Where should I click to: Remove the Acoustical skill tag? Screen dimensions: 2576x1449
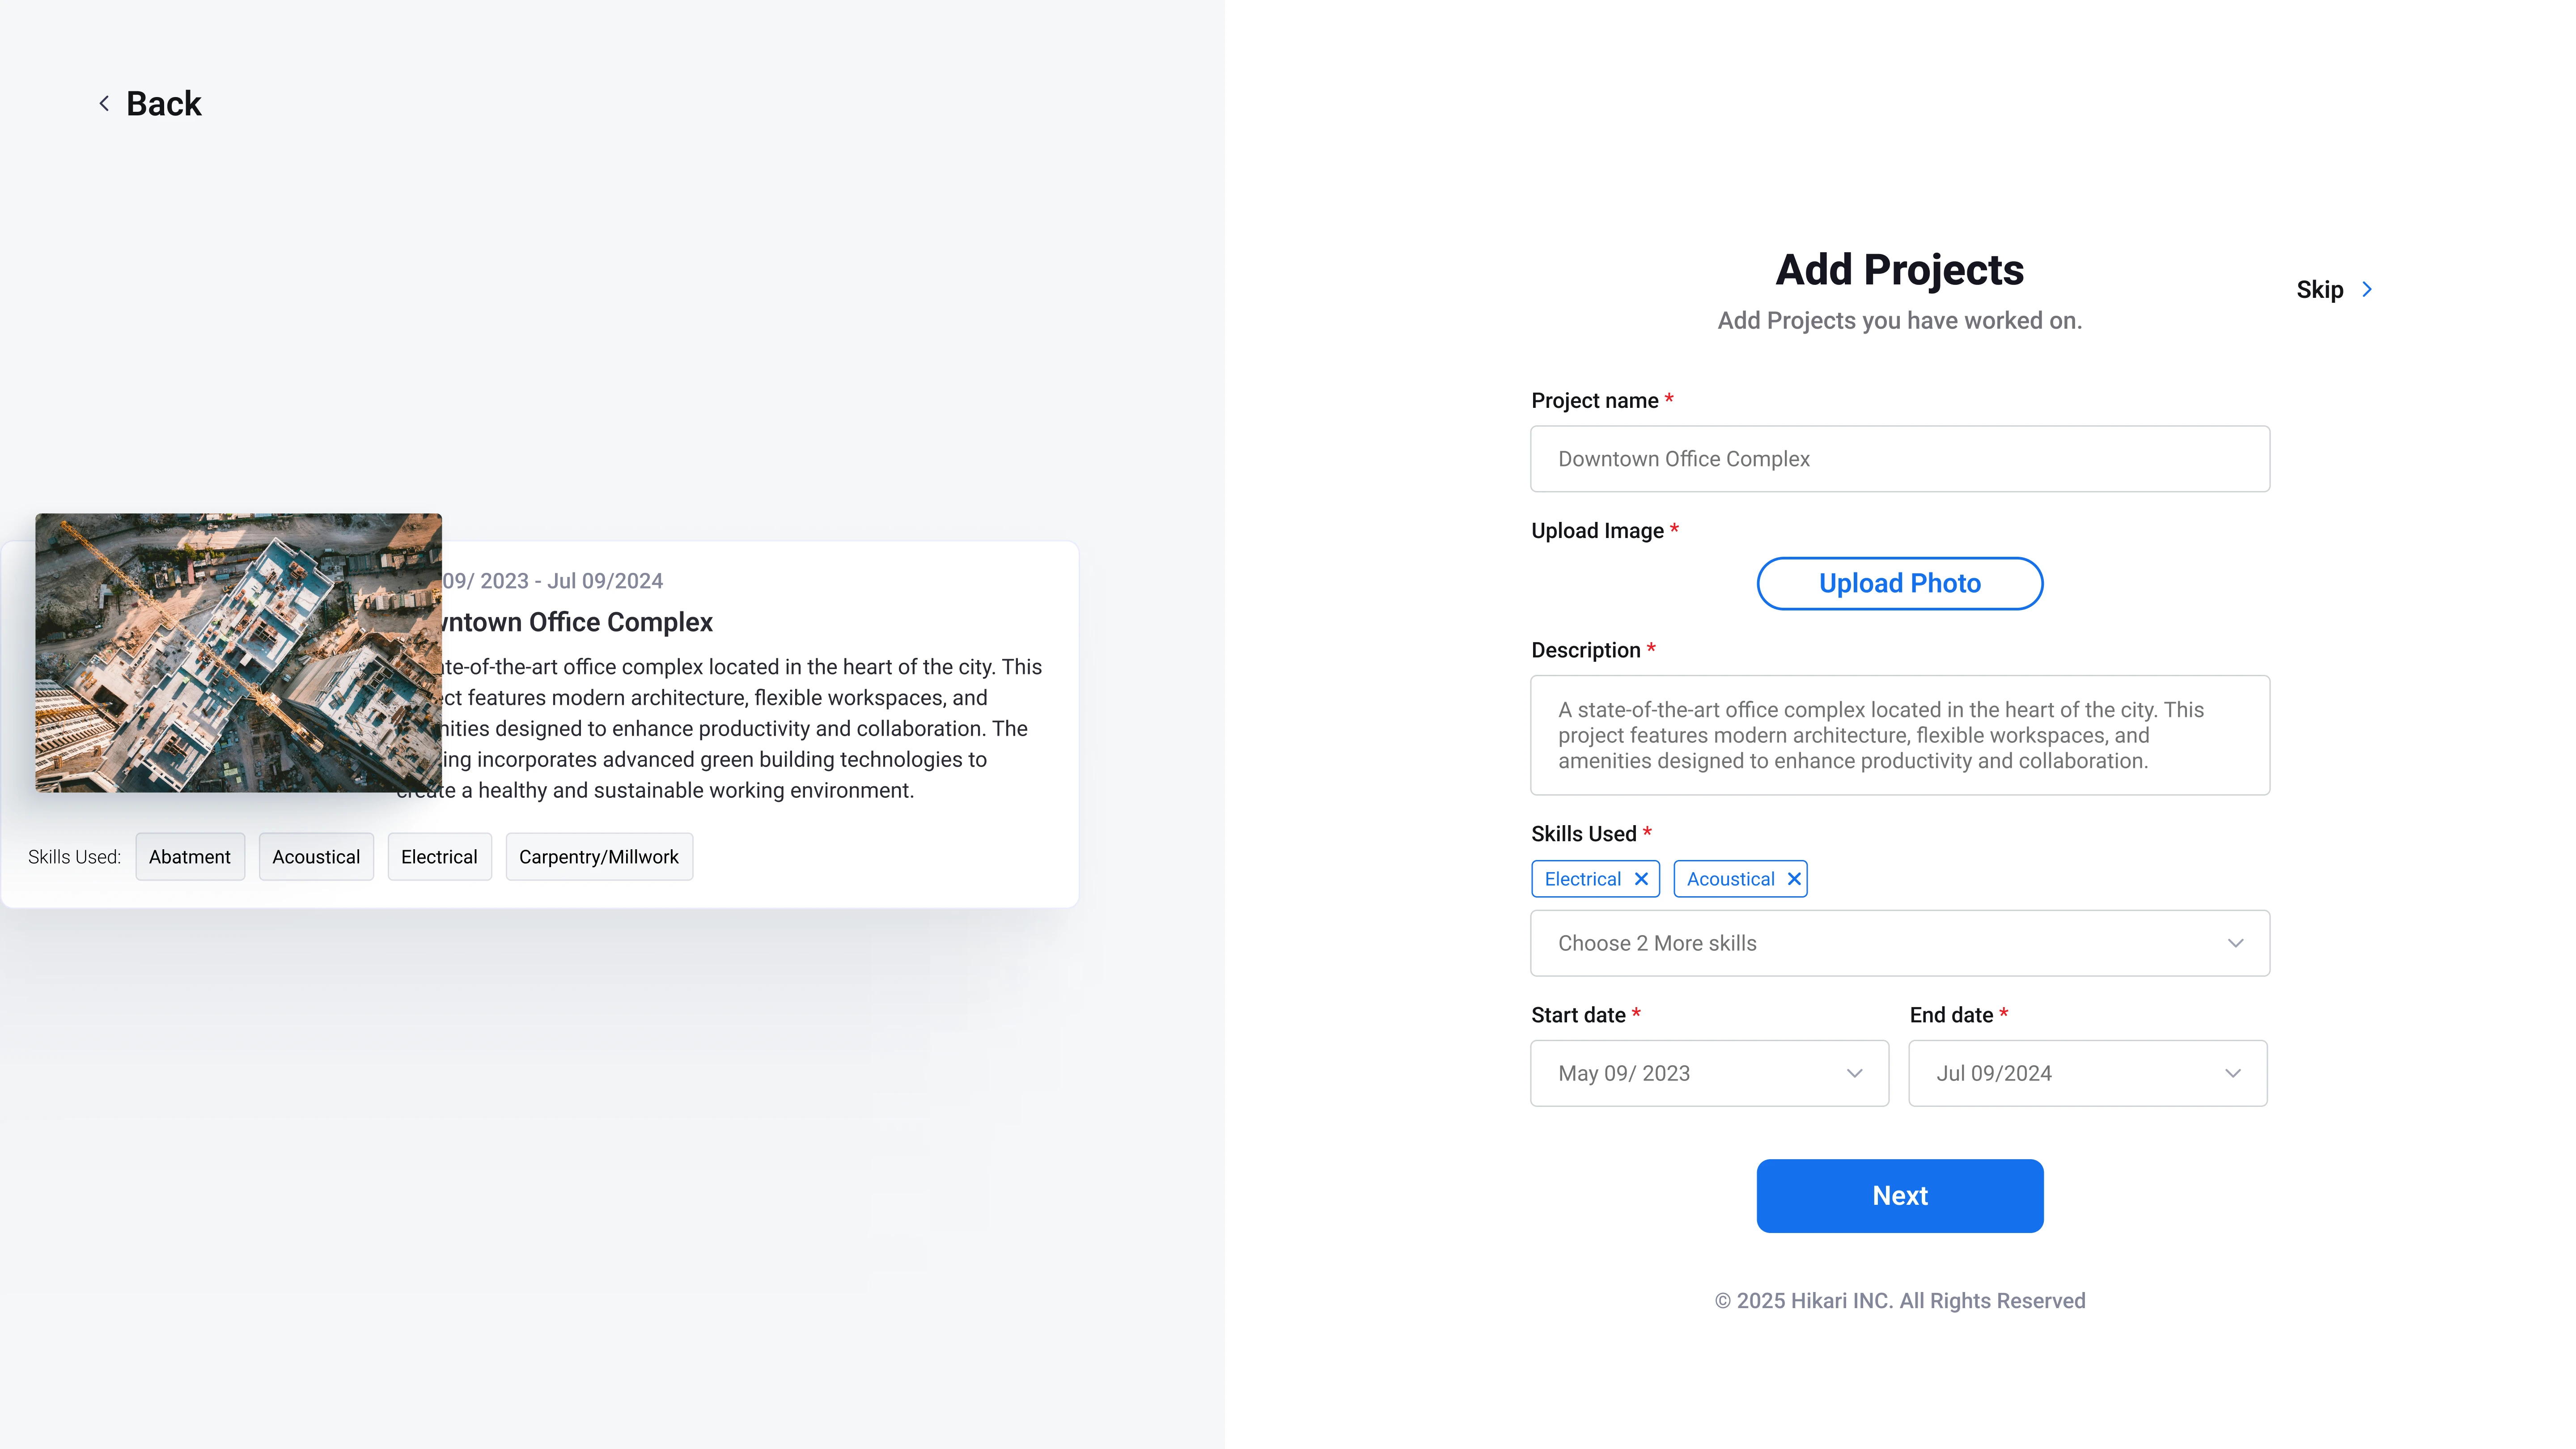coord(1794,879)
